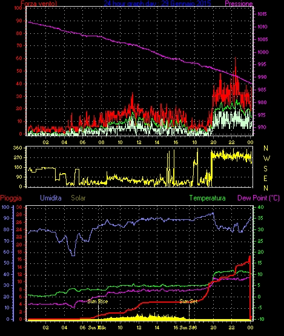Select the 24 hour graph day title
Screen dimensions: 284x336
157,3
